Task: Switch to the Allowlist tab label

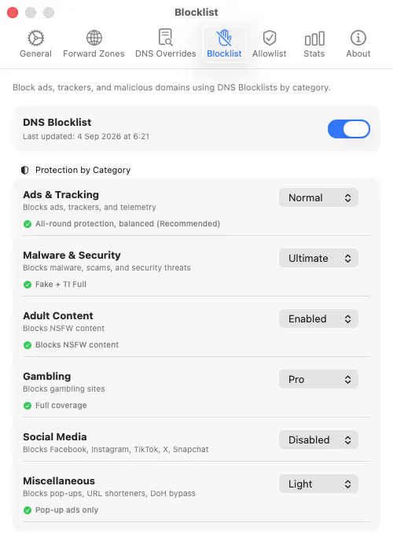Action: 270,53
